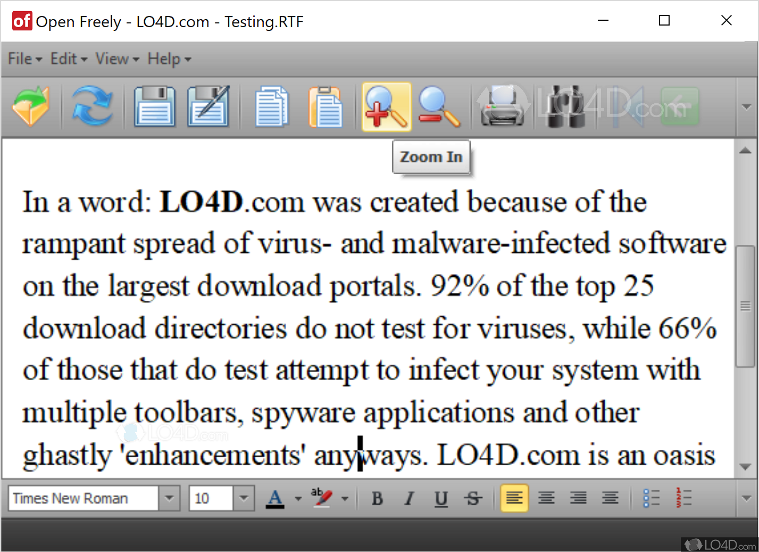The height and width of the screenshot is (552, 759).
Task: Select justify alignment
Action: pyautogui.click(x=610, y=498)
